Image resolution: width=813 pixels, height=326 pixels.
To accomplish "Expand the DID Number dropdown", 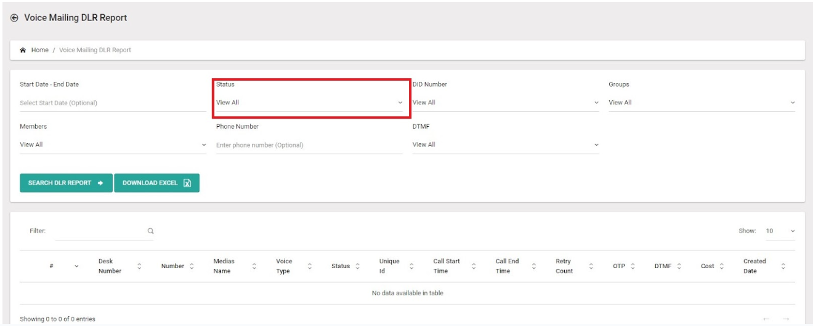I will [x=505, y=103].
